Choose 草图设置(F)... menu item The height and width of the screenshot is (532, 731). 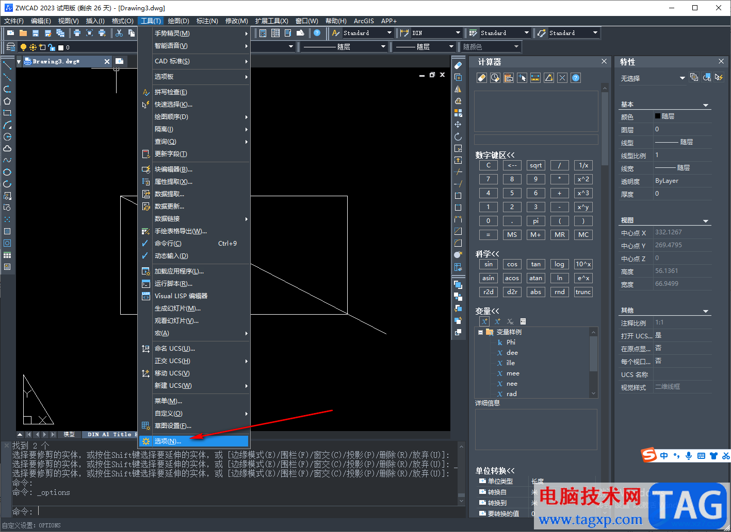click(194, 426)
